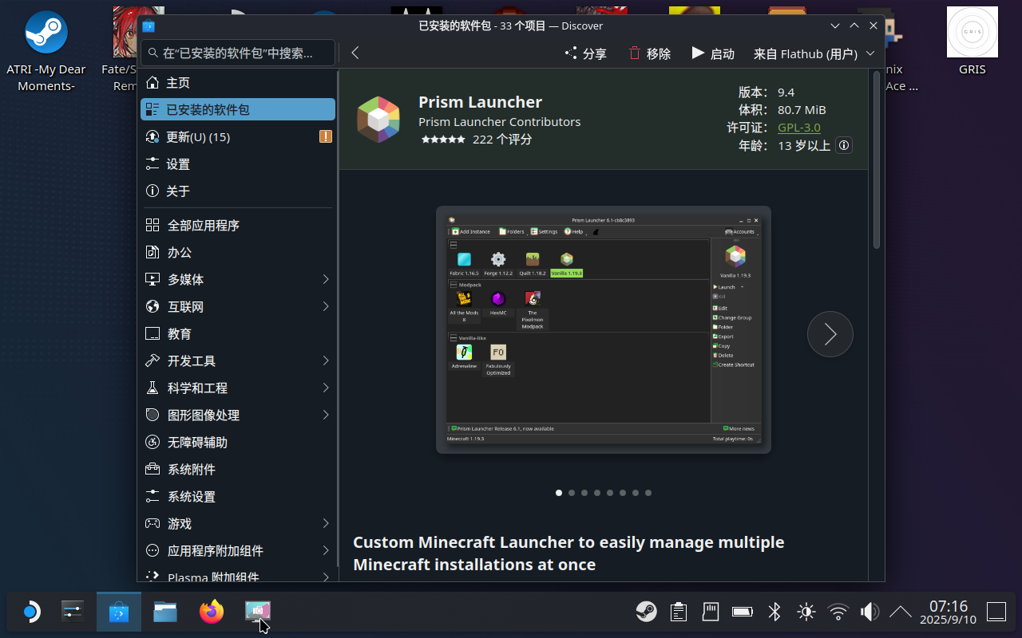
Task: Select the last screenshot page dot
Action: click(x=648, y=493)
